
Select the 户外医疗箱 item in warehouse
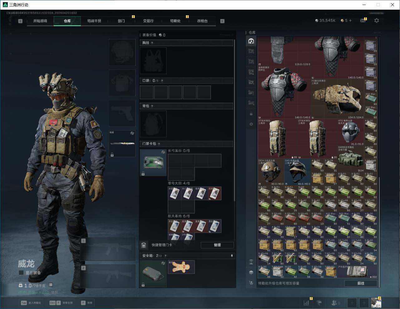tap(357, 272)
